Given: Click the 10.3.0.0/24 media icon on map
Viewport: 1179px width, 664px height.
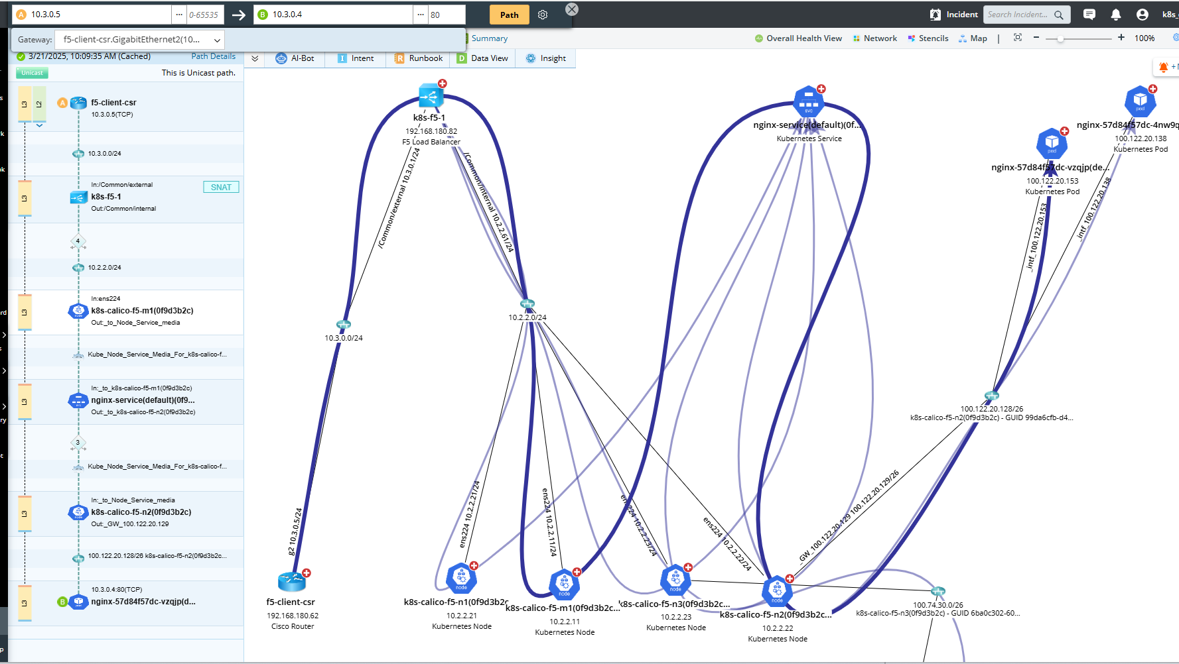Looking at the screenshot, I should [344, 325].
